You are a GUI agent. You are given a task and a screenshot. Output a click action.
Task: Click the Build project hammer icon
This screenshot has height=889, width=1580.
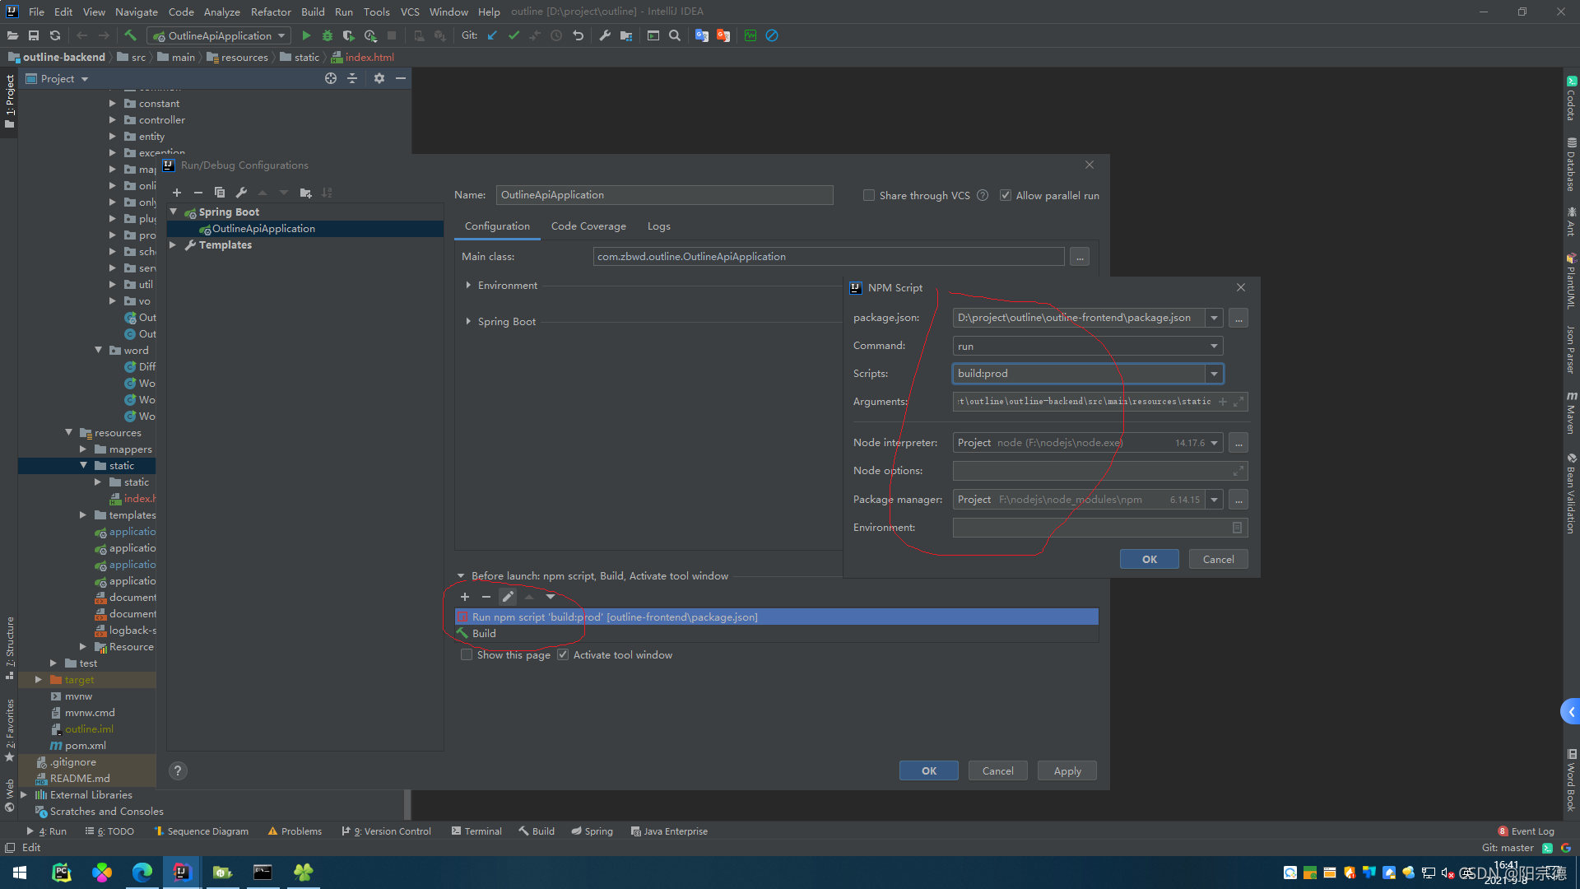coord(130,35)
